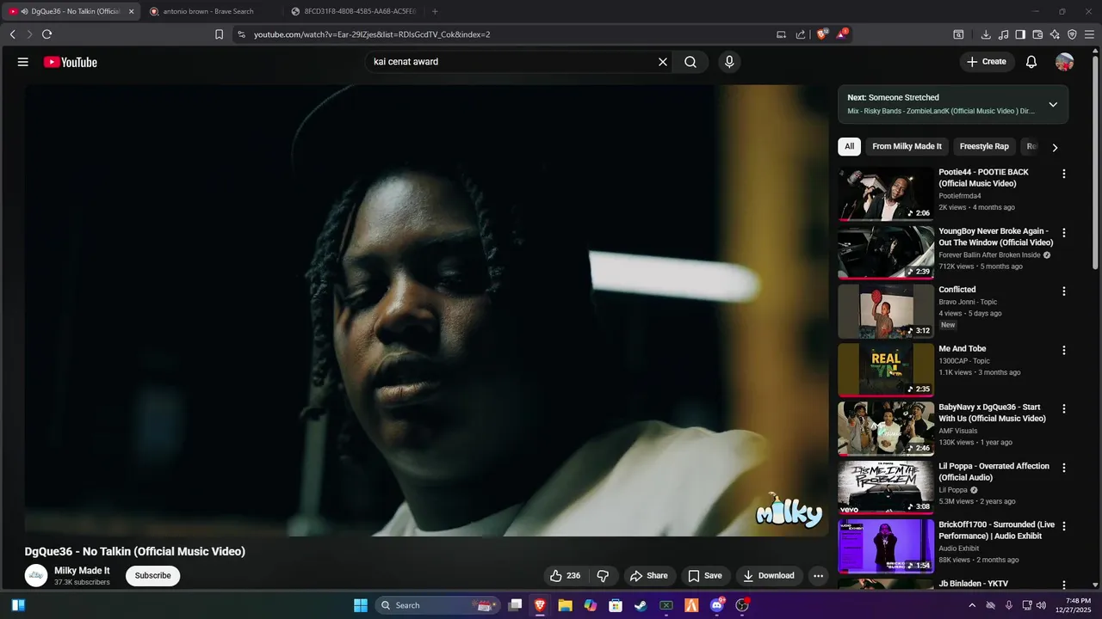Like the video with thumbs up

click(565, 576)
